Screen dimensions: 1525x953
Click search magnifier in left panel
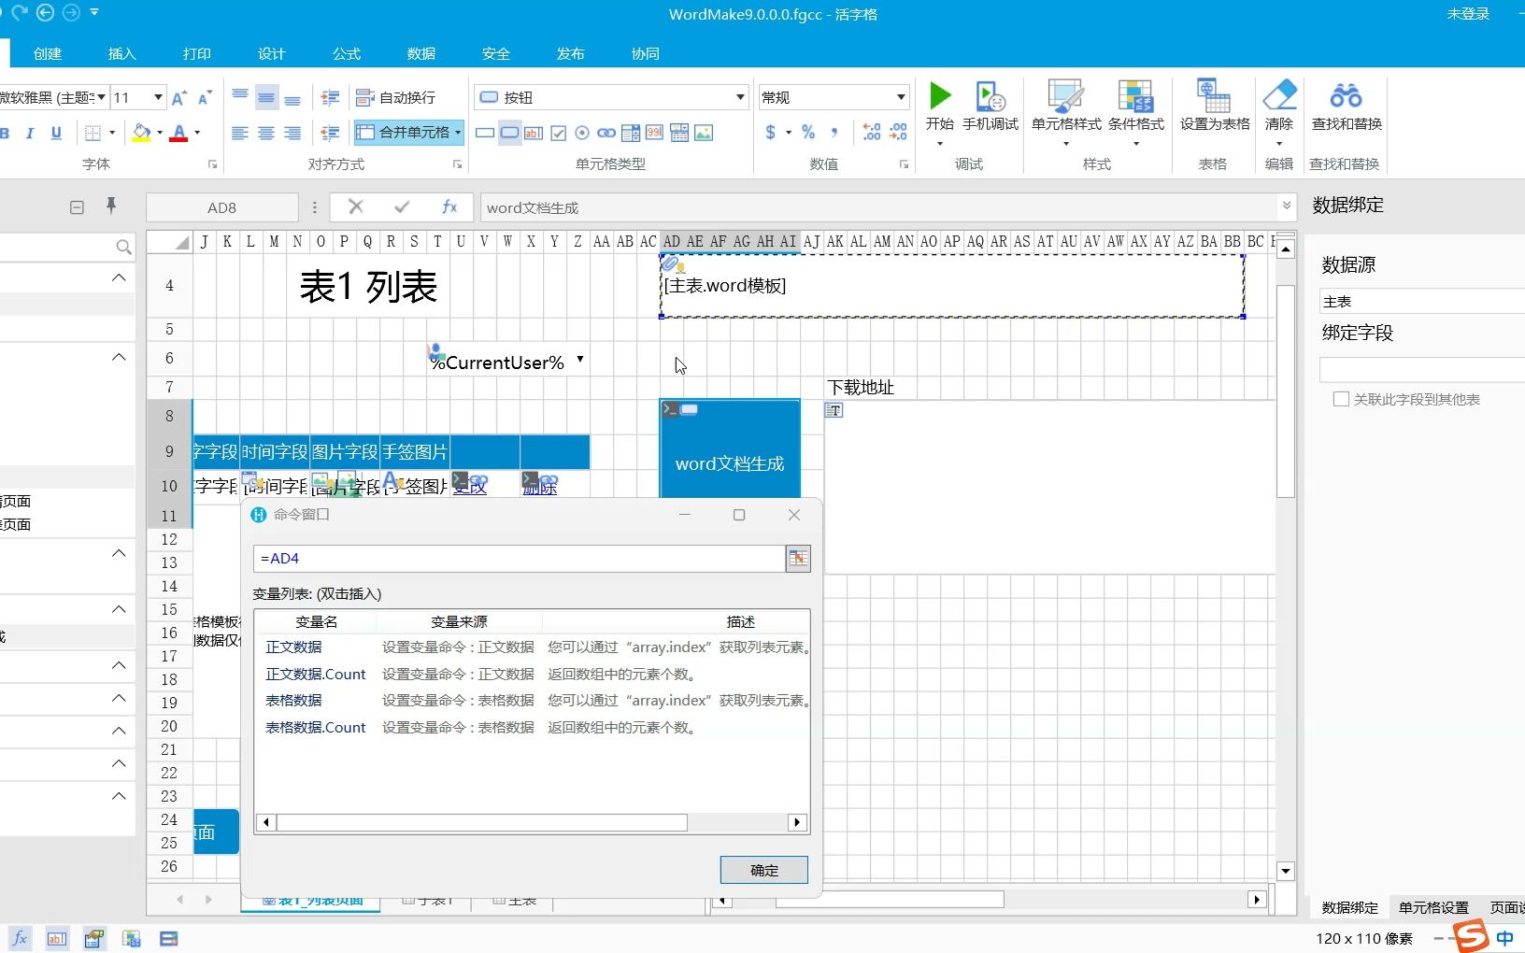(123, 247)
